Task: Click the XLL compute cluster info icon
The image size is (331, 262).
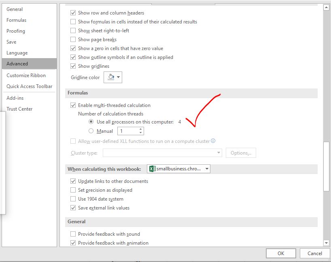Action: (213, 140)
